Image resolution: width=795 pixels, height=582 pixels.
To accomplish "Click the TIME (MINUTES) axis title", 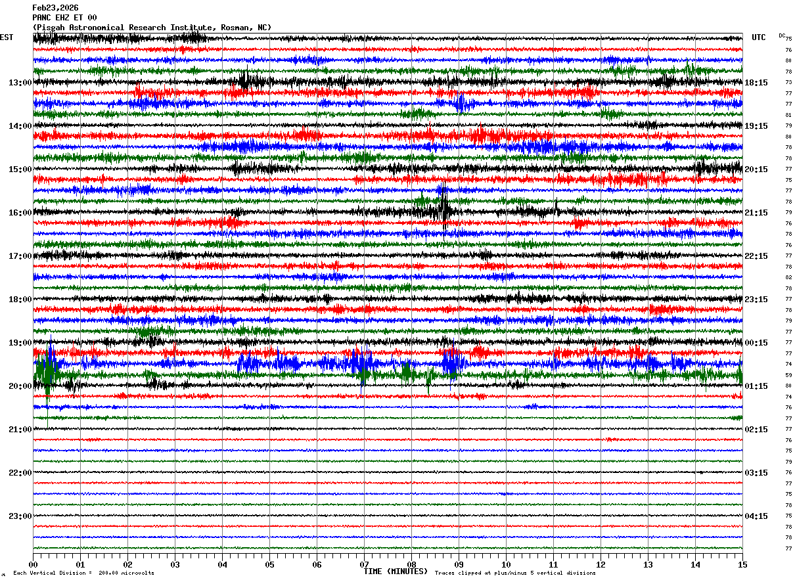I will coord(396,571).
